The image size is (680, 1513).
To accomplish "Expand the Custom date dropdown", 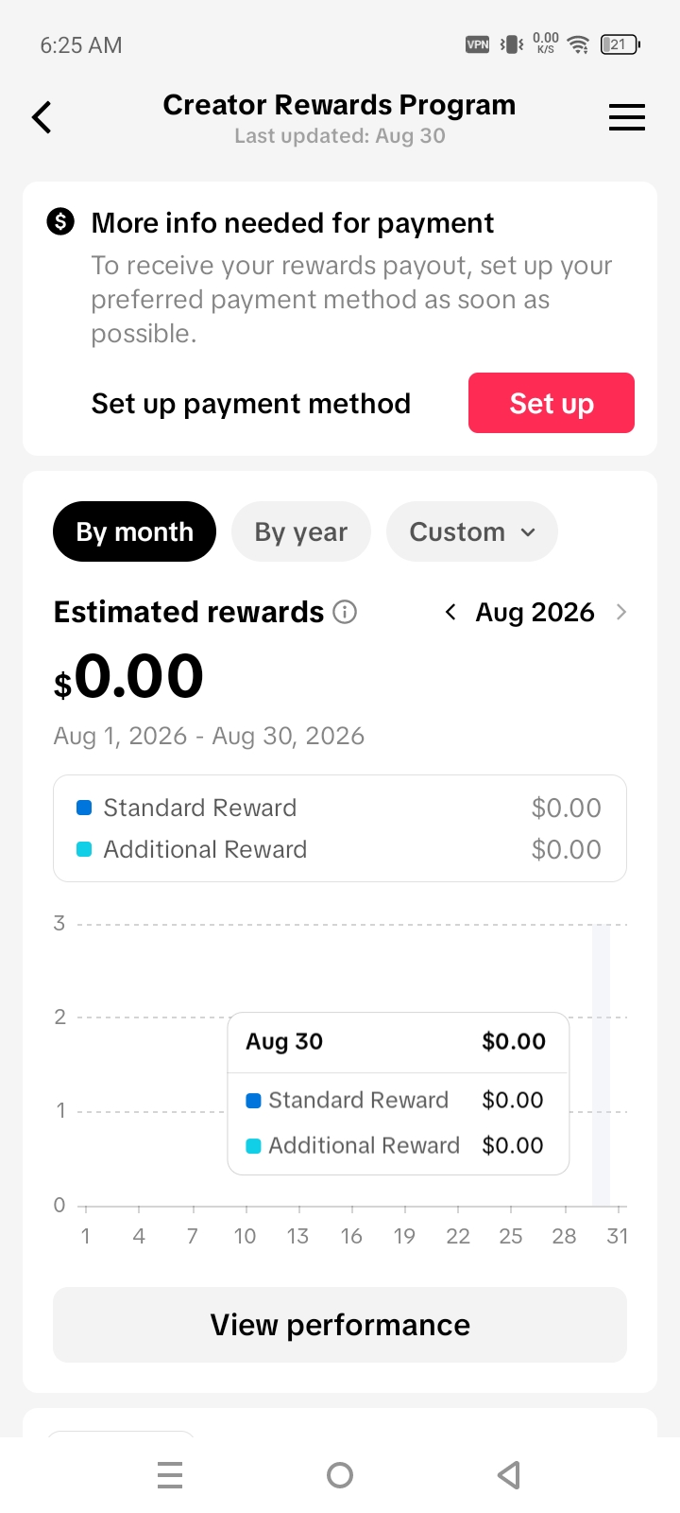I will pos(472,531).
